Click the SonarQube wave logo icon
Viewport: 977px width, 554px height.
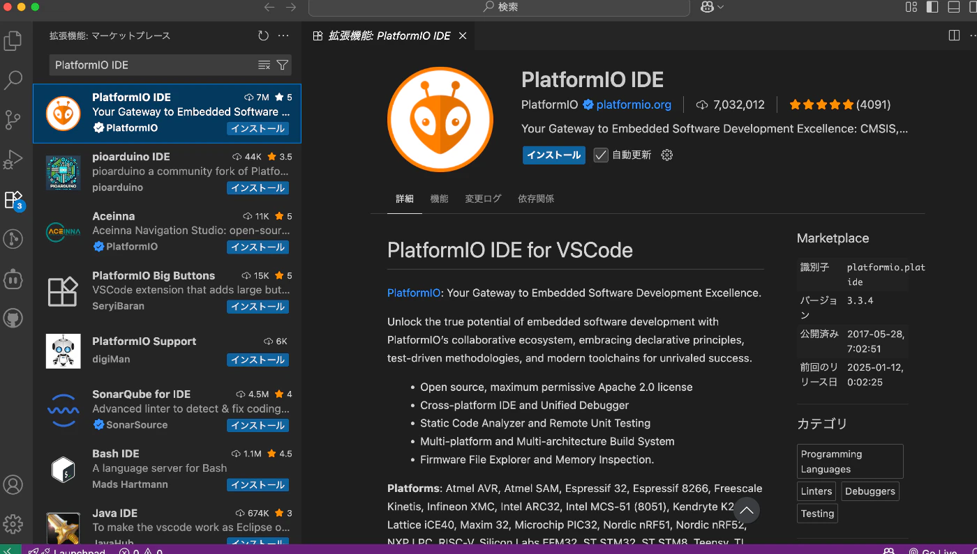63,410
